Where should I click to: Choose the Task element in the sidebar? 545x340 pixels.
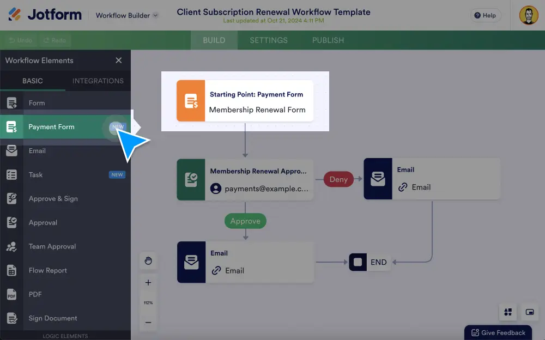tap(36, 174)
